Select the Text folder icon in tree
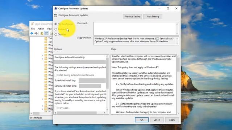Image resolution: width=232 pixels, height=130 pixels. [x=46, y=42]
